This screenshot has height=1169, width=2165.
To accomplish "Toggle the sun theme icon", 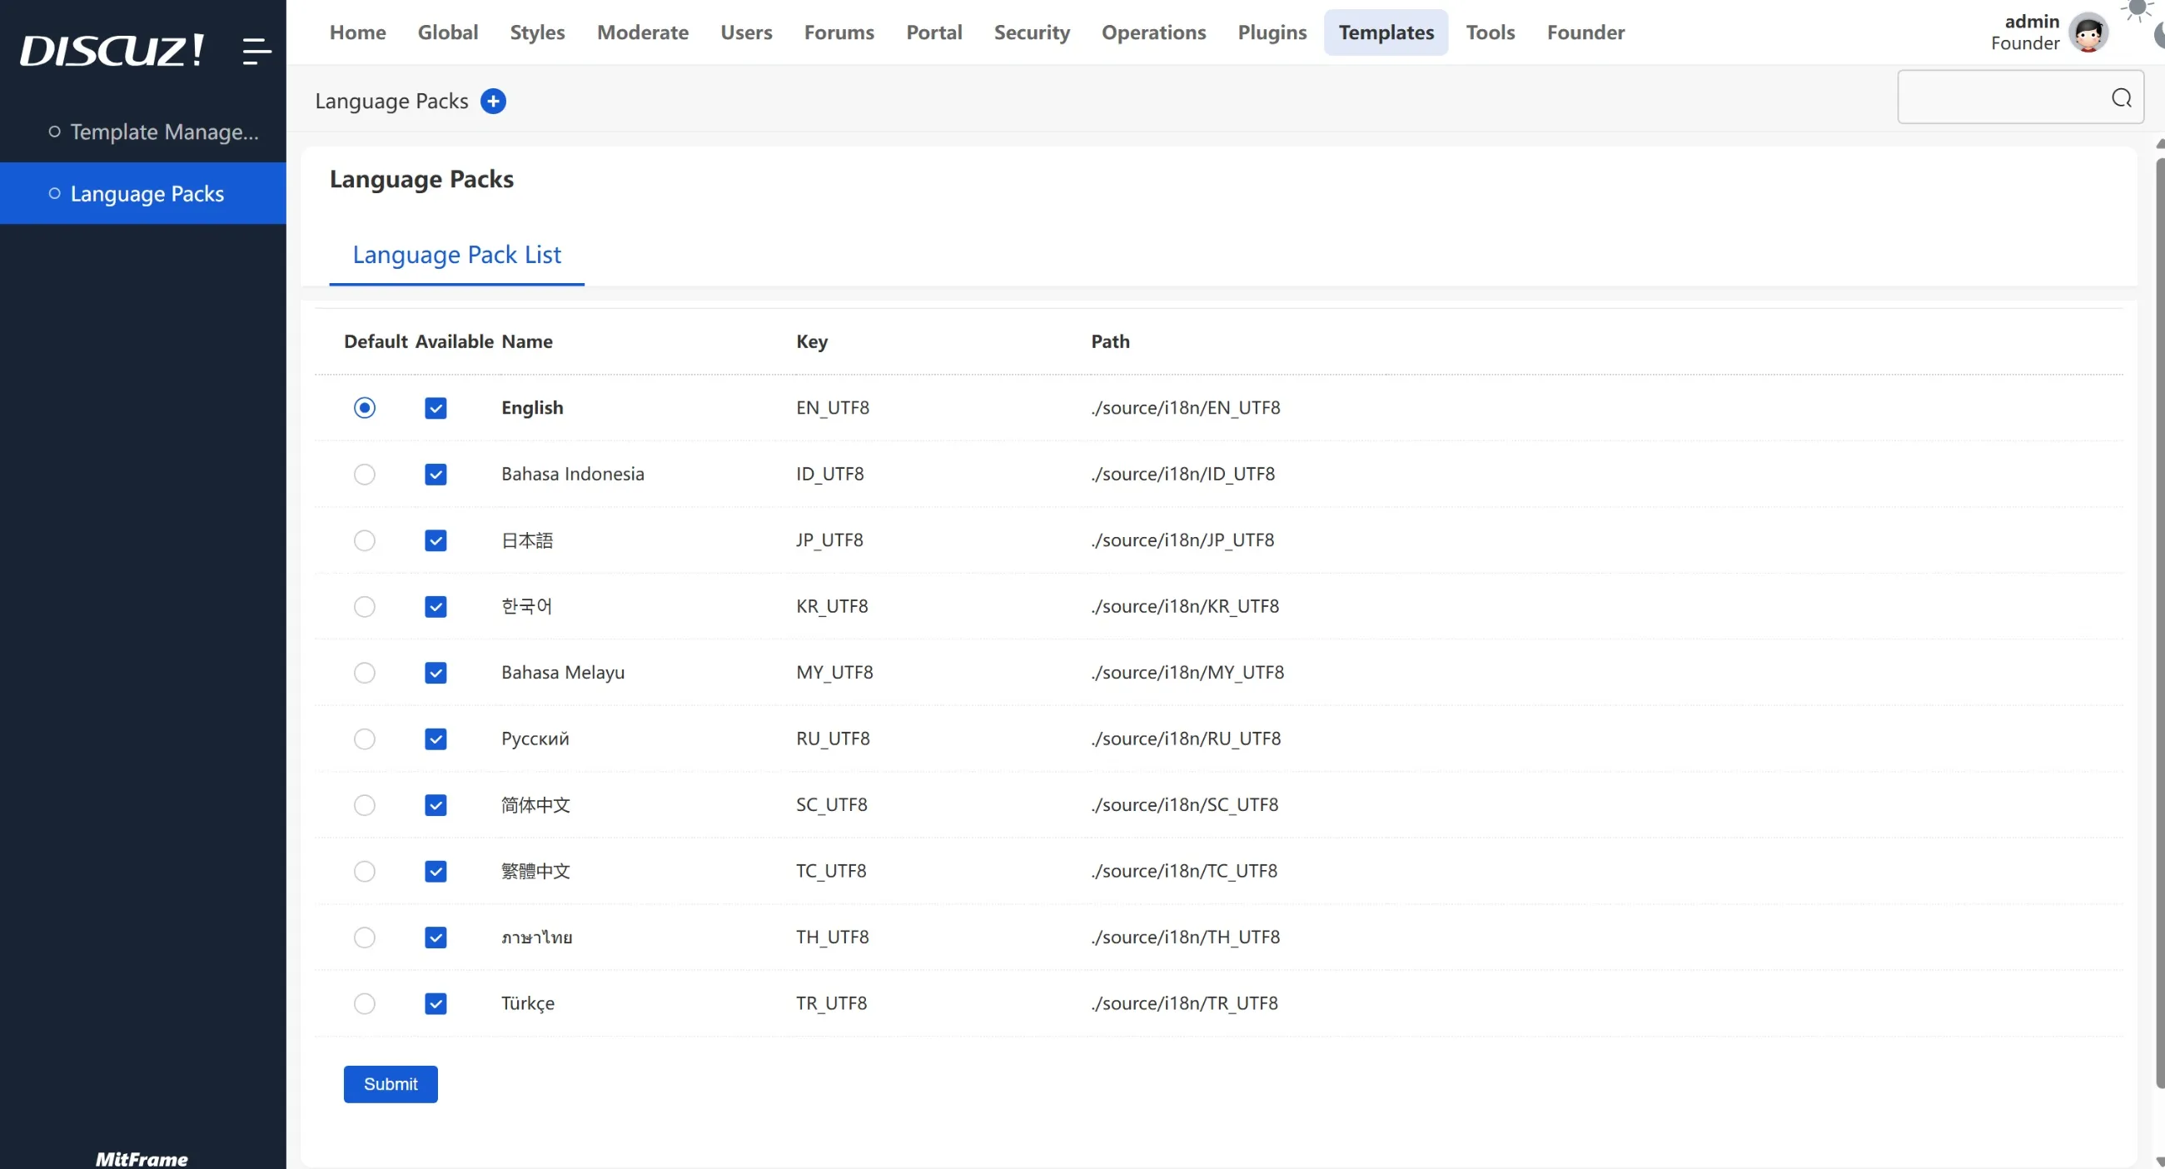I will (x=2138, y=8).
